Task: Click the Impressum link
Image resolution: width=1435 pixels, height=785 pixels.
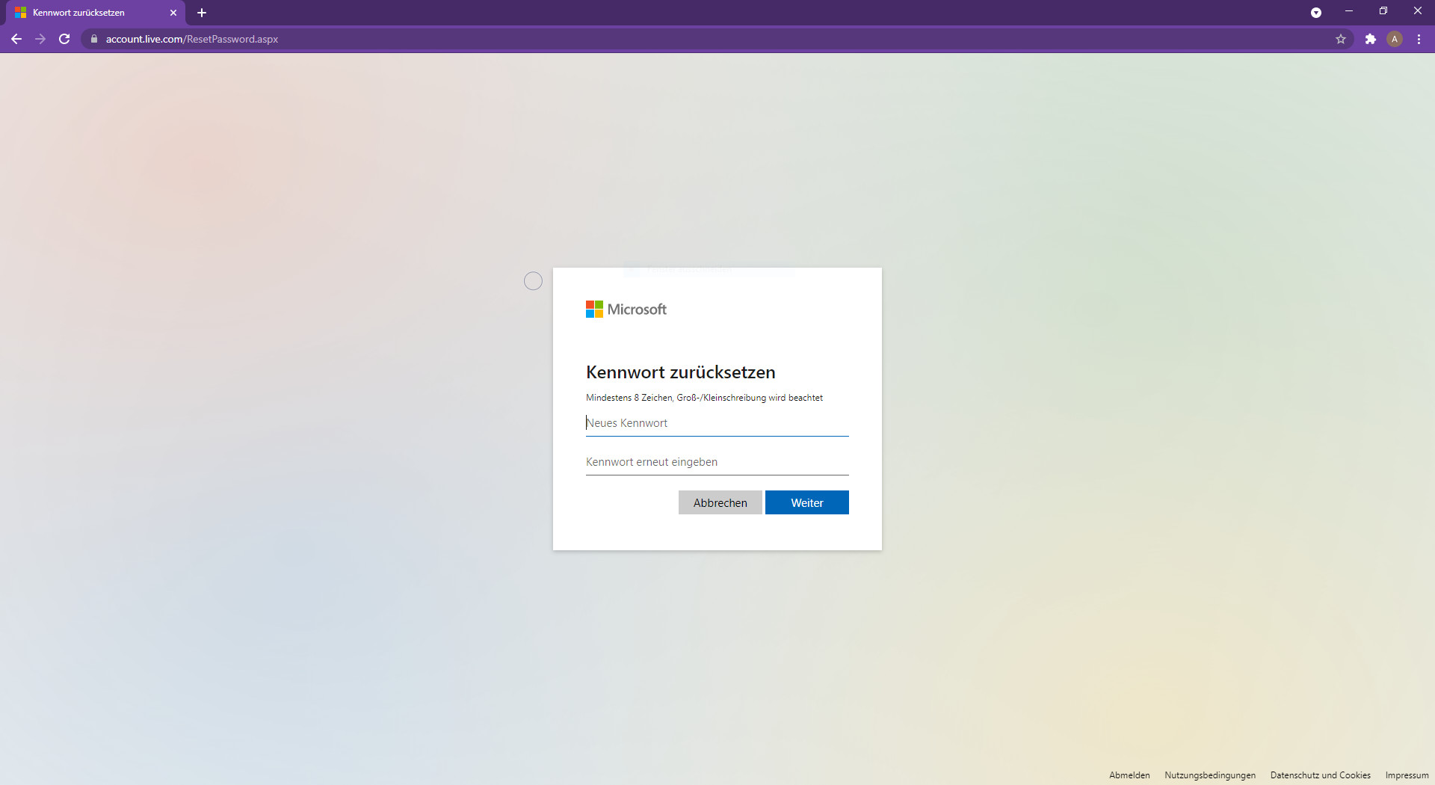Action: tap(1407, 775)
